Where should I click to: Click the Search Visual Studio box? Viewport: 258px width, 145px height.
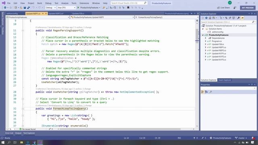click(x=129, y=3)
